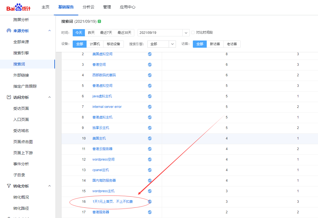Go to the 主页 tab

46,7
